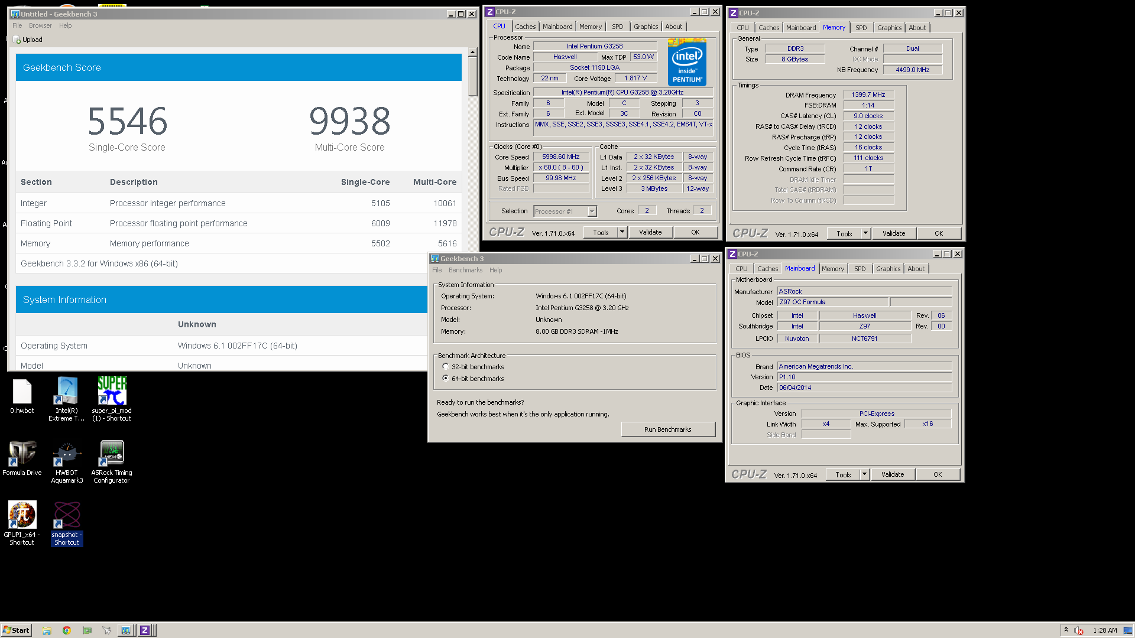Open the Start menu
The width and height of the screenshot is (1135, 638).
[x=16, y=630]
